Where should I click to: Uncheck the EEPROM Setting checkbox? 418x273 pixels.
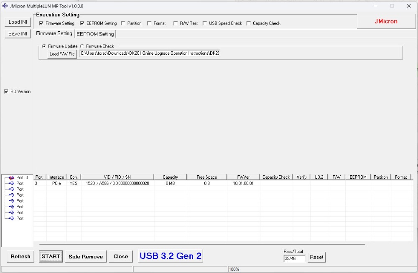click(x=82, y=23)
